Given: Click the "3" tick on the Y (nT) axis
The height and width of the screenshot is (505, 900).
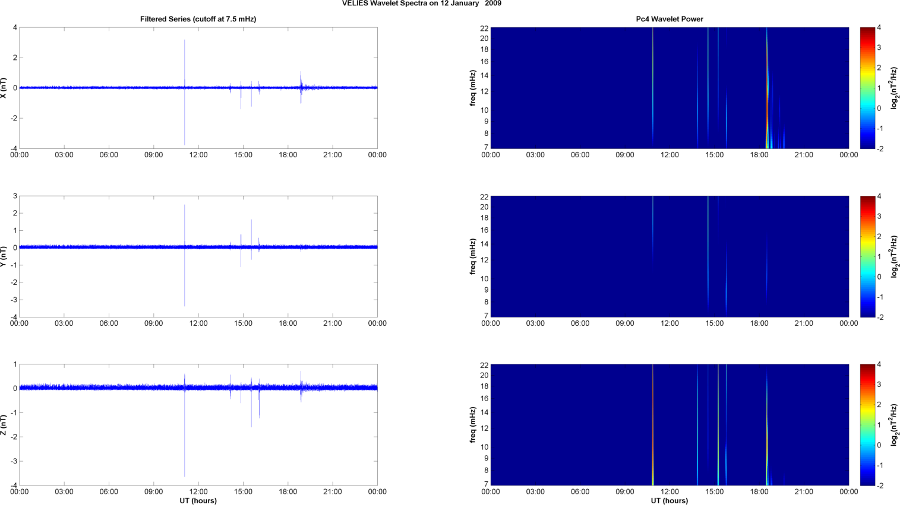Looking at the screenshot, I should pos(15,196).
